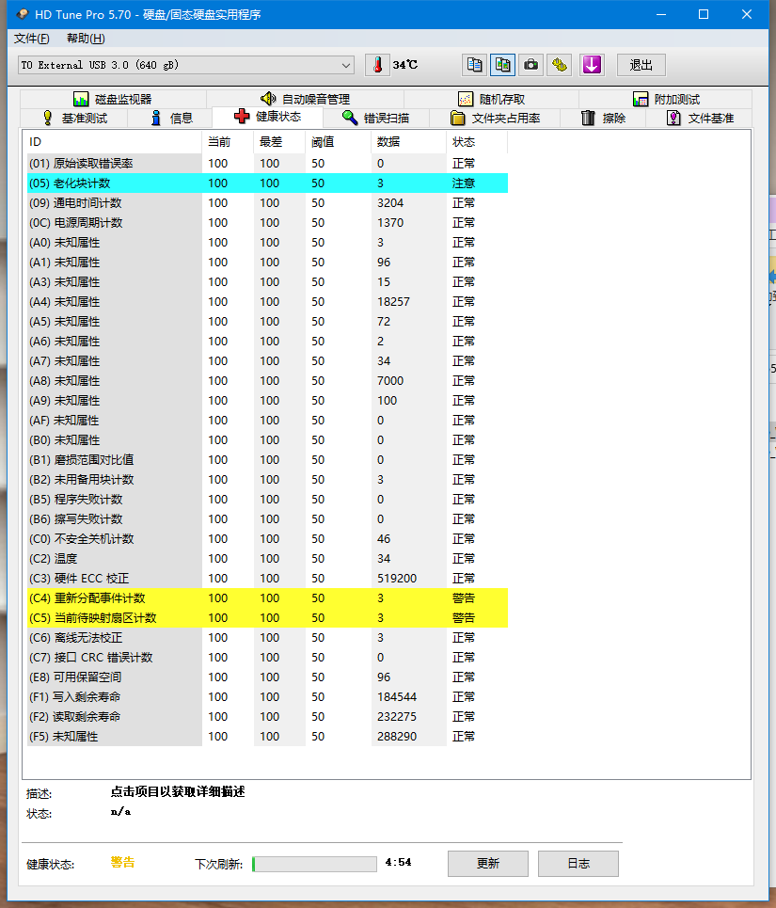Screen dimensions: 776x908
Task: Click the HD Tune icon in the title bar
Action: click(21, 14)
